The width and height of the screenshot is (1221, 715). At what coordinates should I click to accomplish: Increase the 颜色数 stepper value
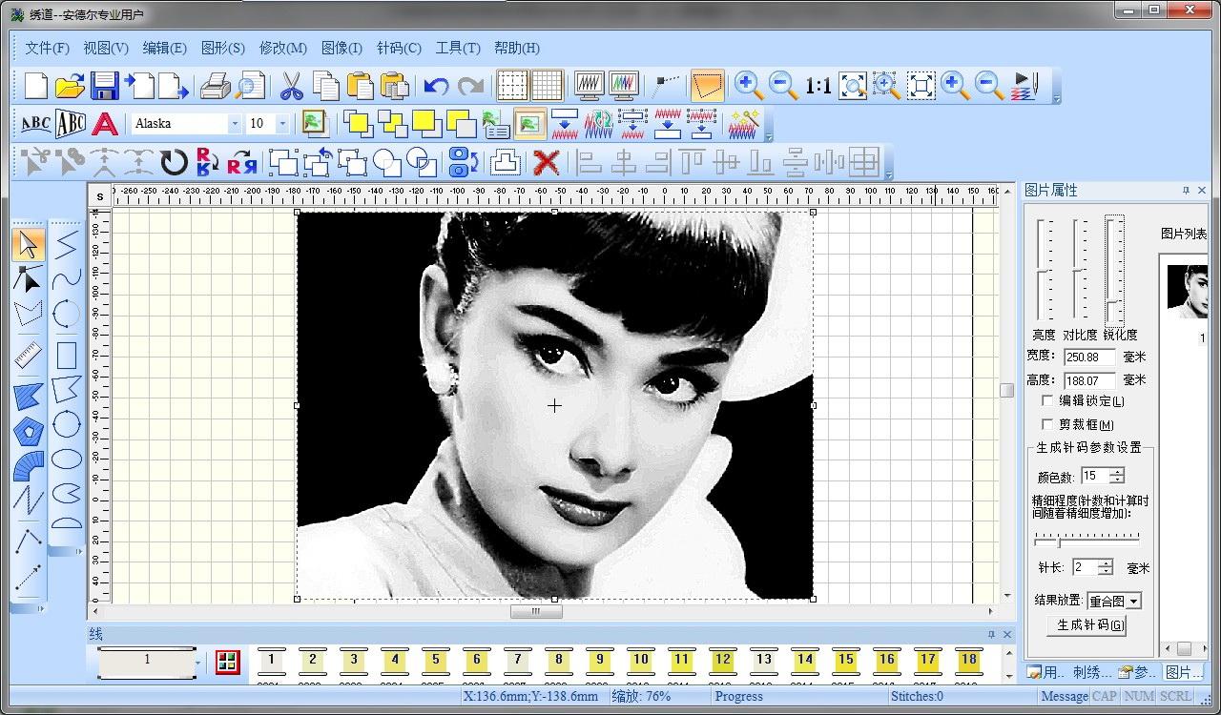coord(1117,471)
